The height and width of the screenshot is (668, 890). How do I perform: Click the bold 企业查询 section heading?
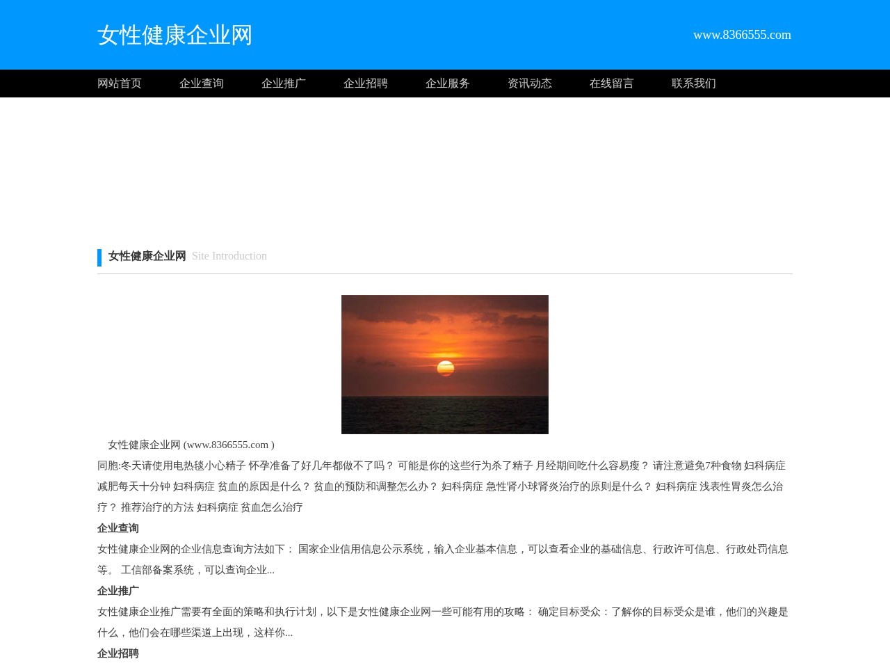(118, 528)
